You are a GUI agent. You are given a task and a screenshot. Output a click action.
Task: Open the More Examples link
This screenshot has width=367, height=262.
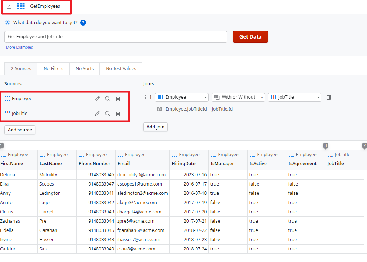tap(19, 47)
